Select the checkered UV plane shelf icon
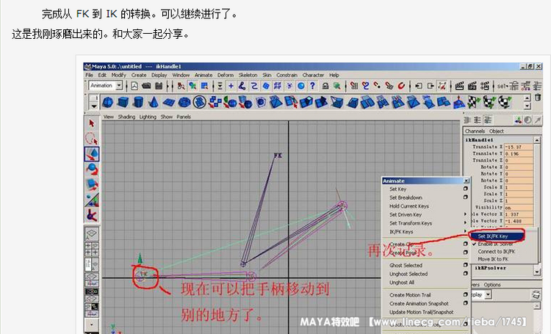Image resolution: width=551 pixels, height=334 pixels. 473,102
